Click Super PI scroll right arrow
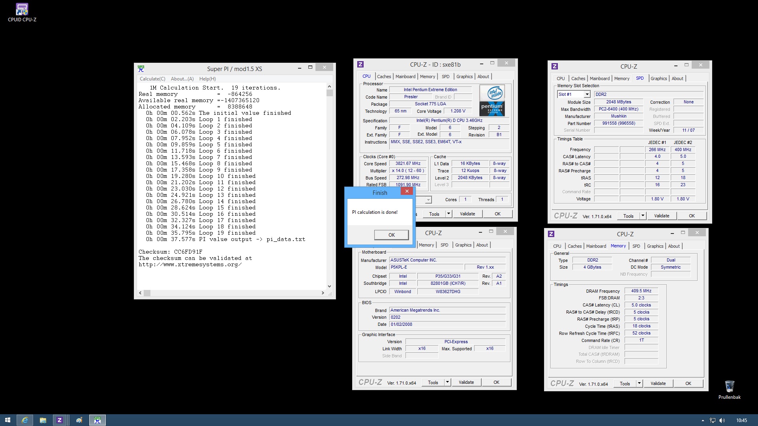The image size is (758, 426). pos(323,293)
